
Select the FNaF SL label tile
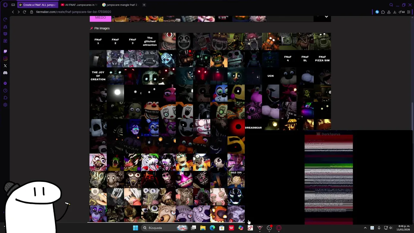(x=305, y=59)
